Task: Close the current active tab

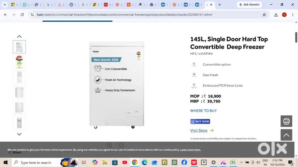Action: 211,4
